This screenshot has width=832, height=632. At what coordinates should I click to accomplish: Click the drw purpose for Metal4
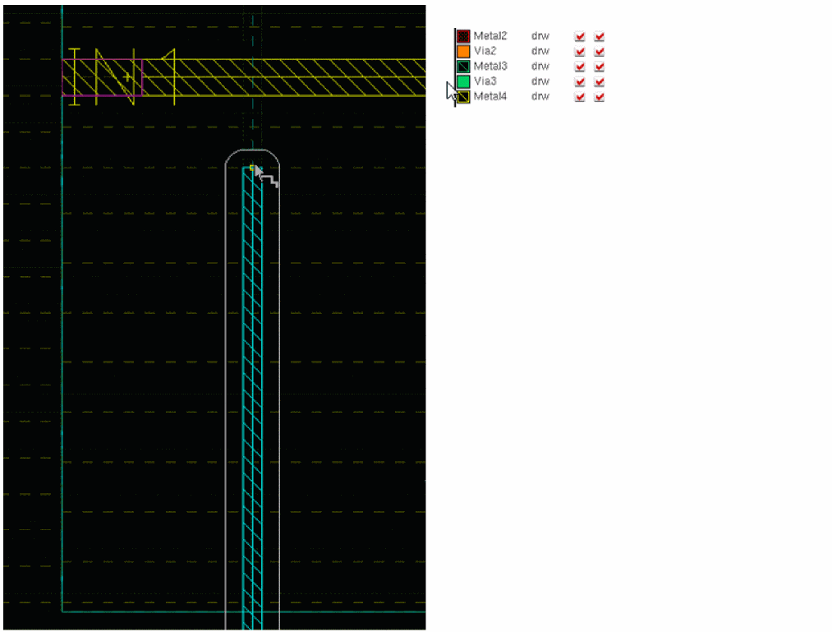[540, 97]
